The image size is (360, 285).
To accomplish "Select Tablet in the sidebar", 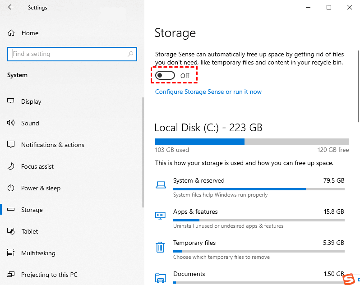I will (x=30, y=231).
